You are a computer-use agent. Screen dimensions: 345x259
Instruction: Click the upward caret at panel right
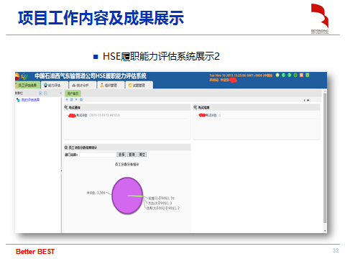[x=308, y=100]
